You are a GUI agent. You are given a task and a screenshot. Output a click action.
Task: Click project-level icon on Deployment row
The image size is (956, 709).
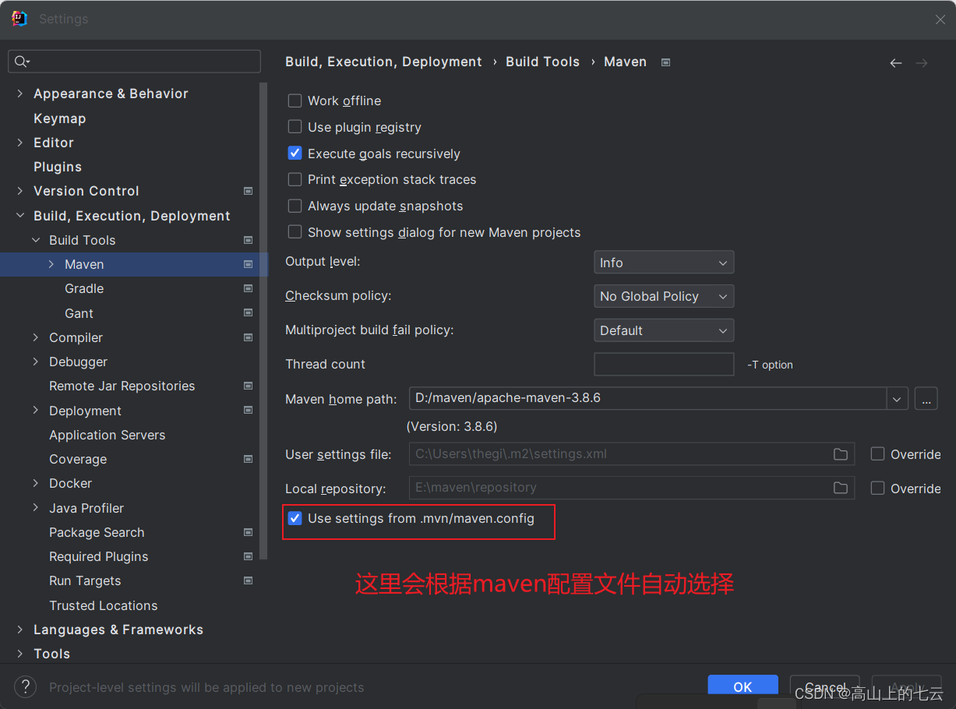[x=248, y=411]
